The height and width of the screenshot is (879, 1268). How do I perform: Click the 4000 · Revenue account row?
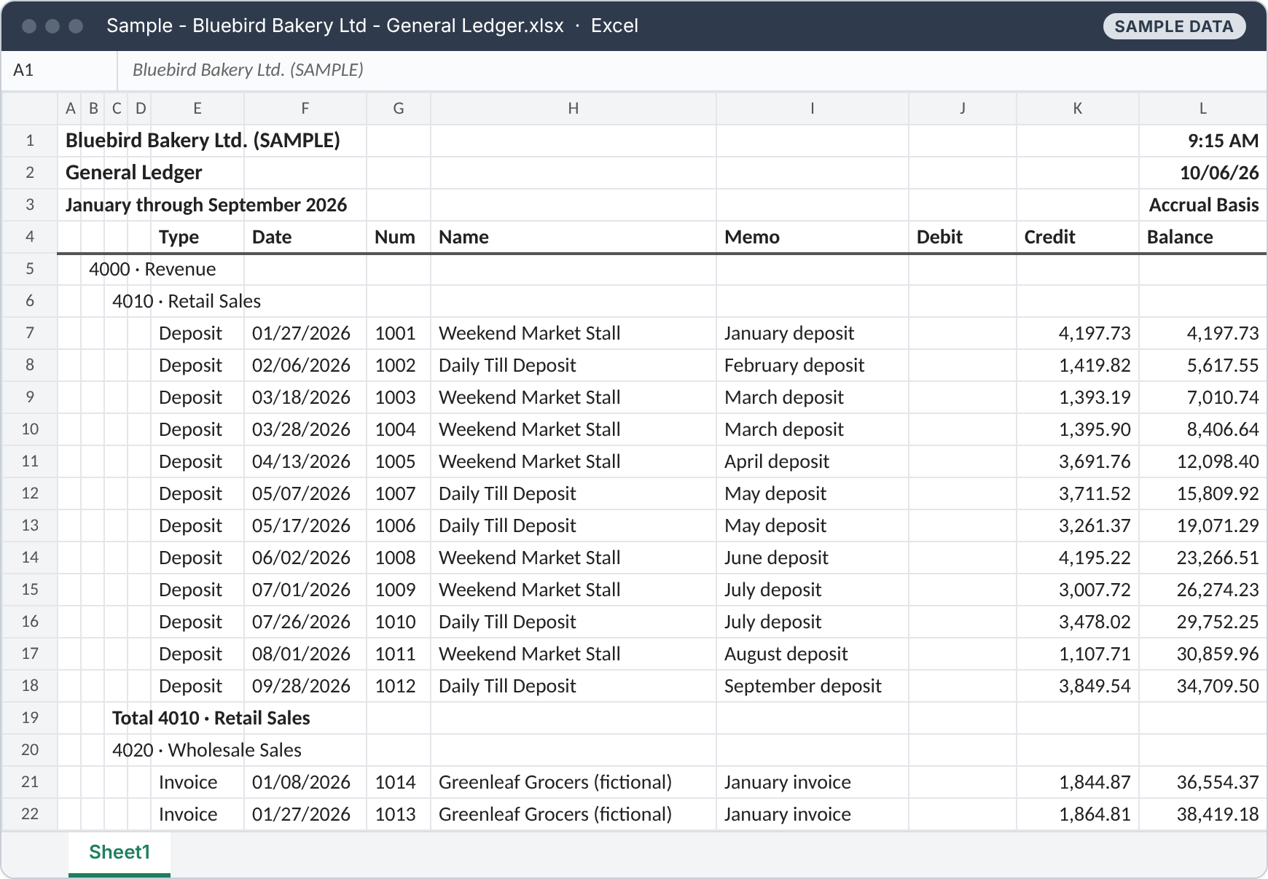click(152, 269)
